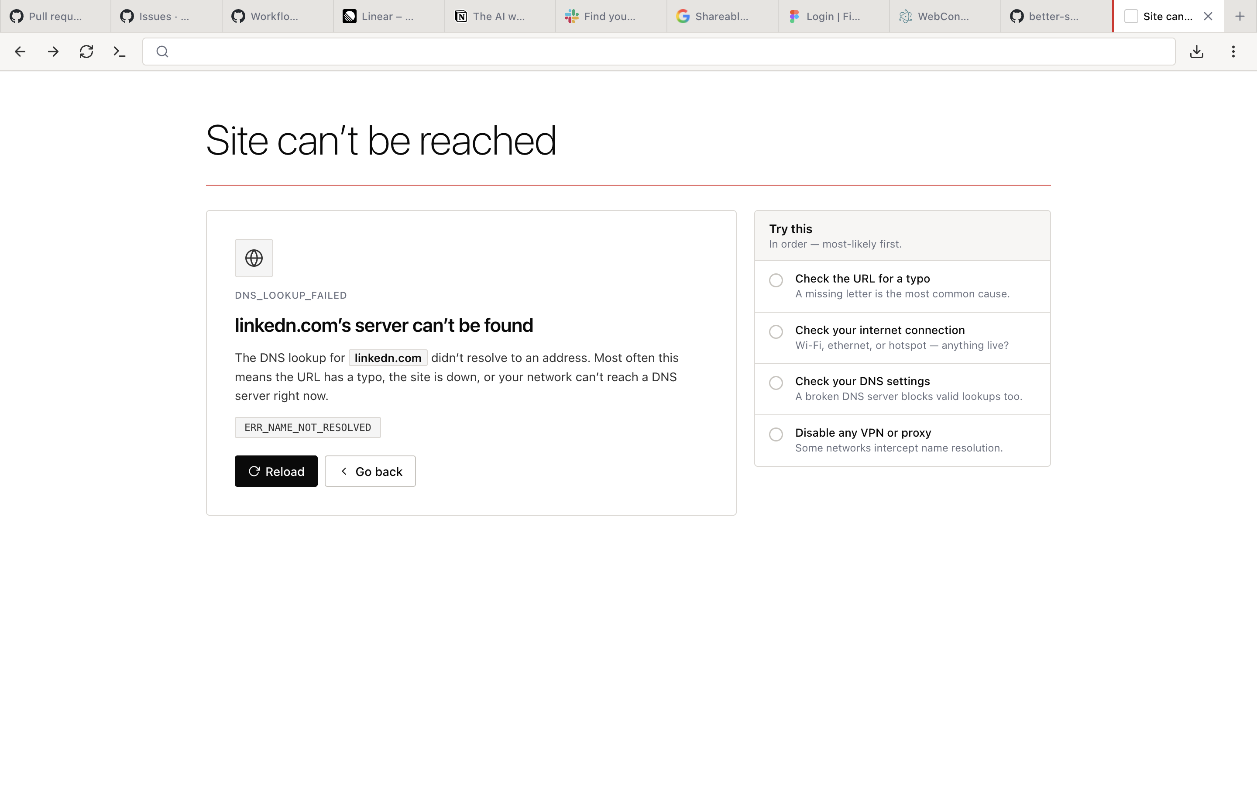Click the linkedn.com domain chip in description

point(388,358)
